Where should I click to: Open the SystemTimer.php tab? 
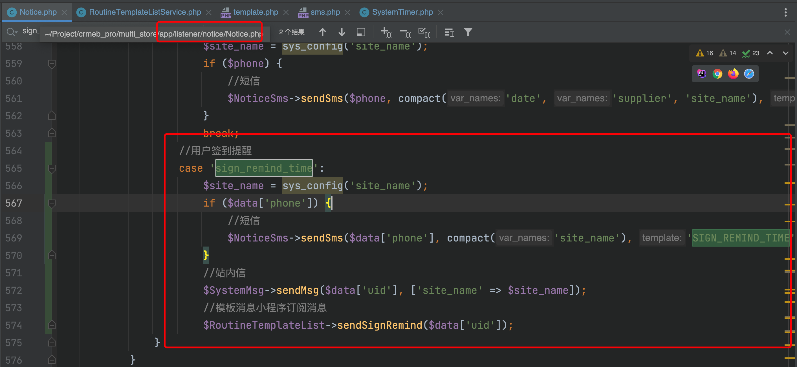402,12
